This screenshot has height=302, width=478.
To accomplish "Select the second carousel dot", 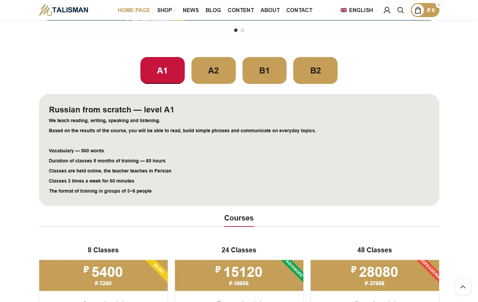I will point(243,30).
